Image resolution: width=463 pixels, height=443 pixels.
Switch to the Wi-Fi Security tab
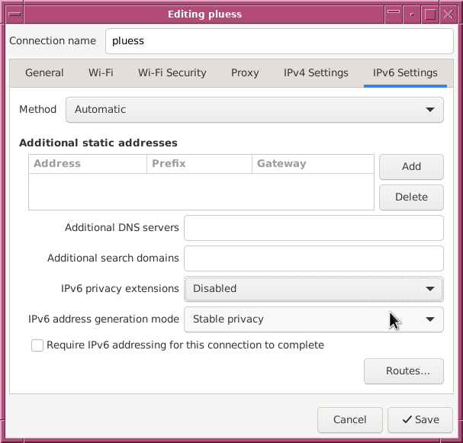pos(172,73)
